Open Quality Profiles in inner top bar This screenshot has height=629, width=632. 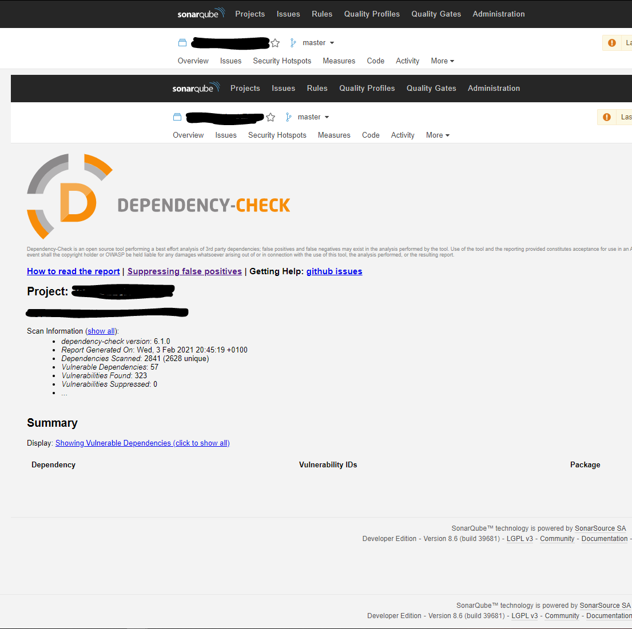tap(367, 88)
